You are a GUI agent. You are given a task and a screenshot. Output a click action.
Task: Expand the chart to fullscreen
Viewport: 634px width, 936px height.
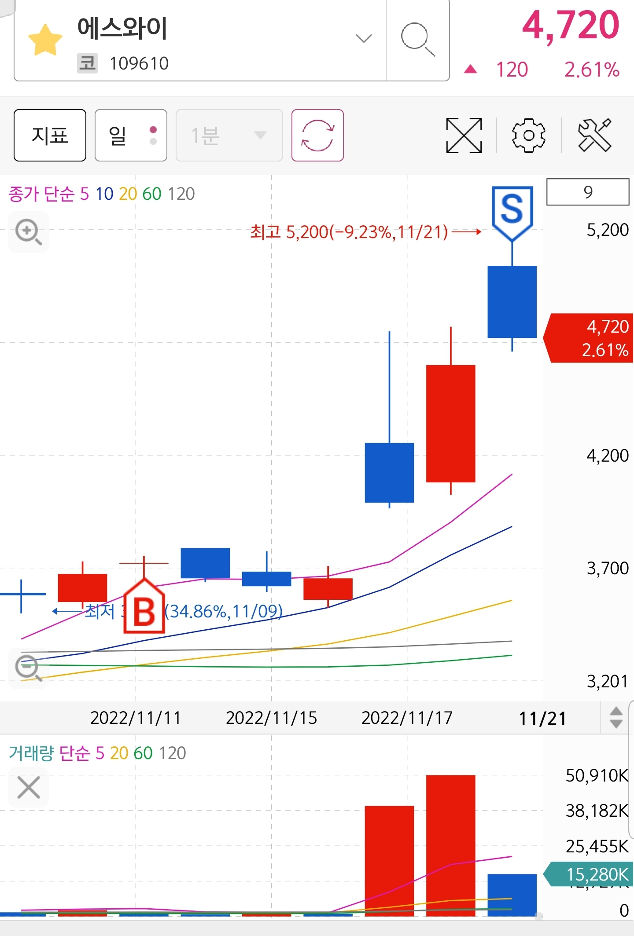464,135
